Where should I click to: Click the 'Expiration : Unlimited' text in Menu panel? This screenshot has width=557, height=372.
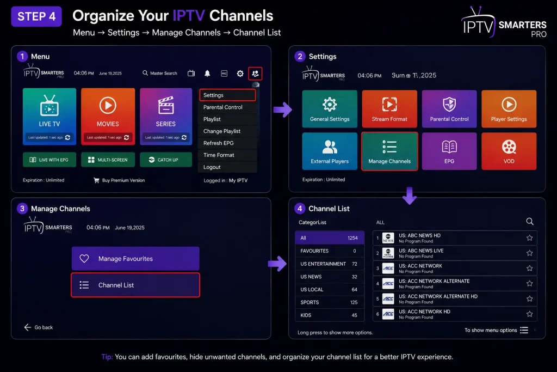[x=44, y=180]
